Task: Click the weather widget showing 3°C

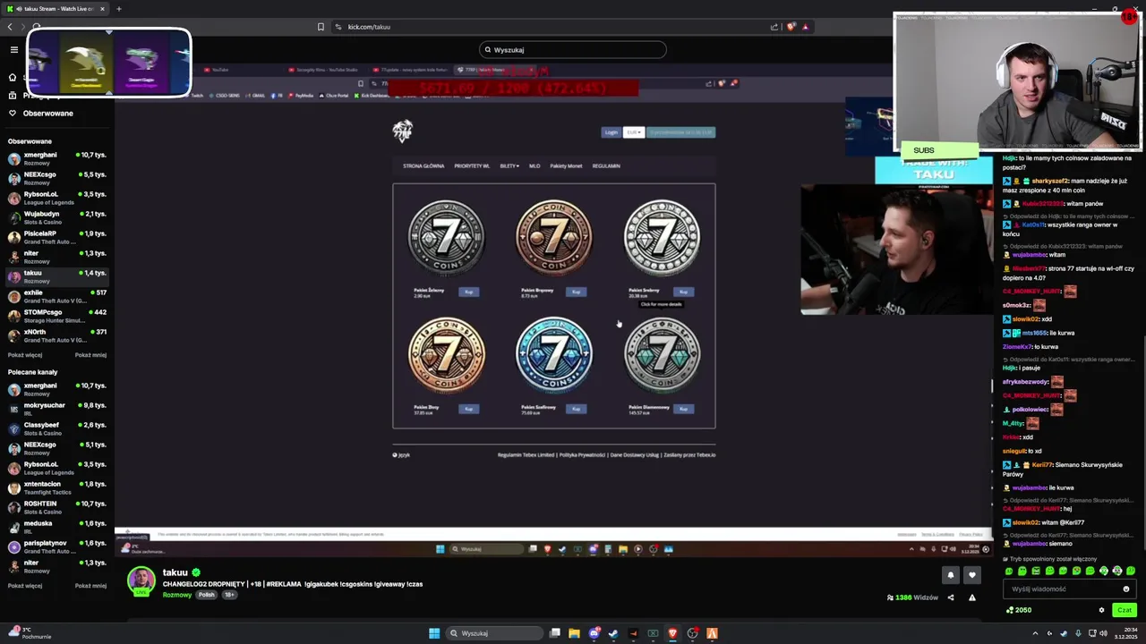Action: point(29,633)
